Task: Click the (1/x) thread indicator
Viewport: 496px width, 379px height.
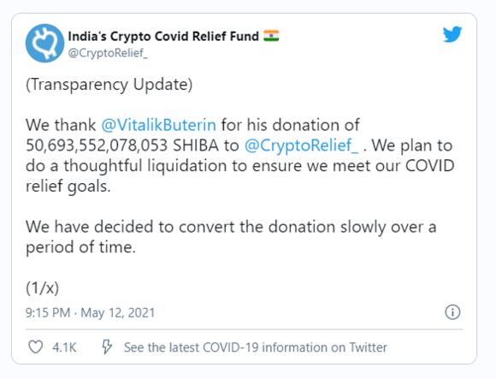Action: (x=43, y=288)
